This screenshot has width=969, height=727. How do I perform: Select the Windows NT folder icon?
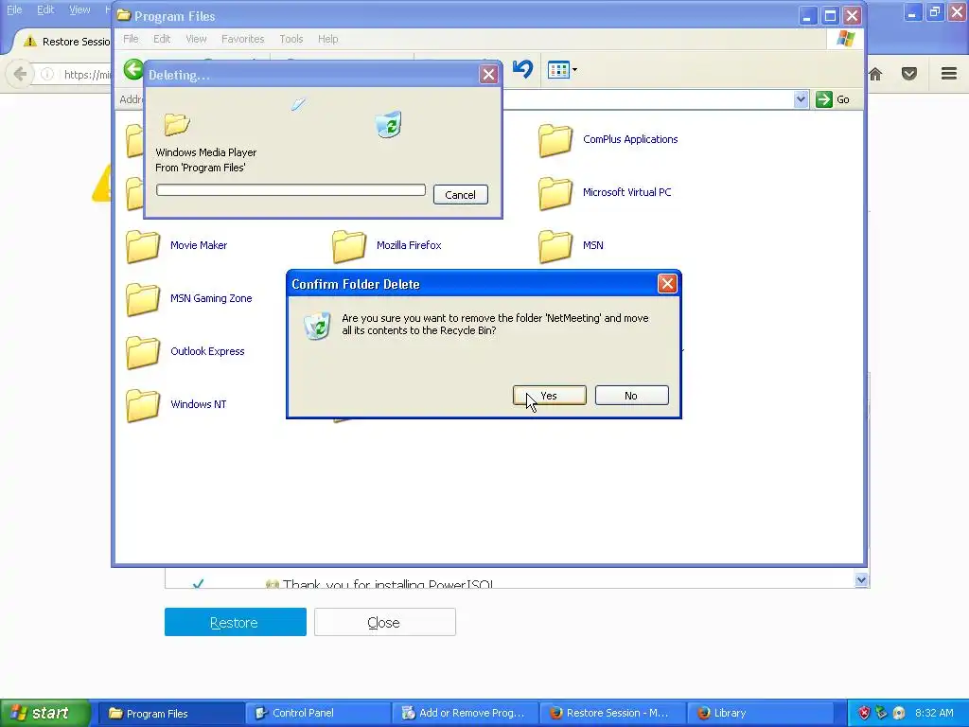[142, 405]
